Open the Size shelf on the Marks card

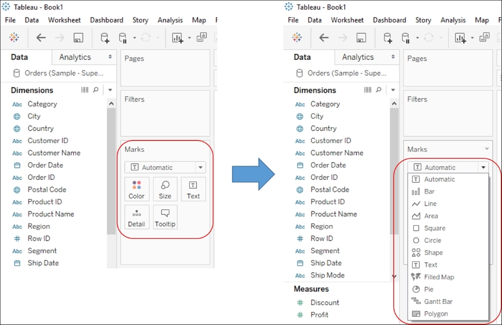tap(165, 189)
